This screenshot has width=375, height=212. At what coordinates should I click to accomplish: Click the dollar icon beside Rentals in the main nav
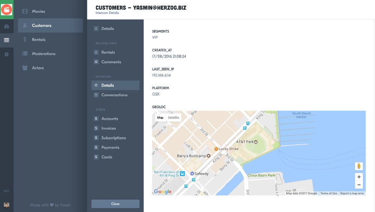click(25, 39)
